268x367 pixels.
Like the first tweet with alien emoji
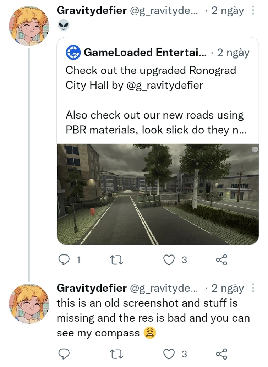[x=169, y=260]
